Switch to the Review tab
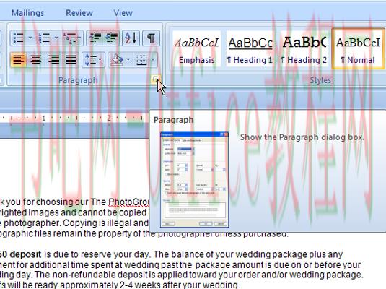Image resolution: width=386 pixels, height=289 pixels. (79, 13)
